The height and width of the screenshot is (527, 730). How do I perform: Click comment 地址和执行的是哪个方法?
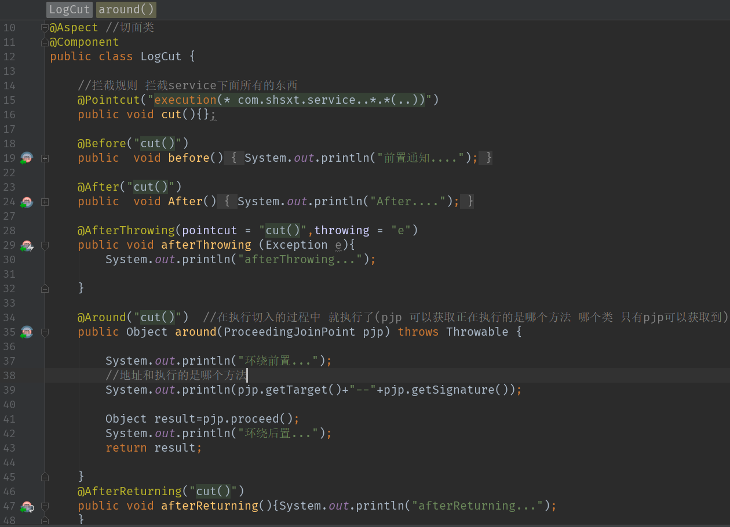pyautogui.click(x=176, y=375)
